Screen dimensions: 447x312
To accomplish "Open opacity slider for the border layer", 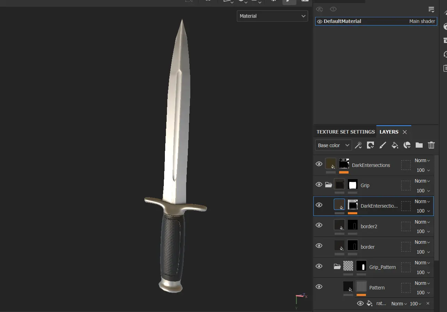I will (x=423, y=252).
